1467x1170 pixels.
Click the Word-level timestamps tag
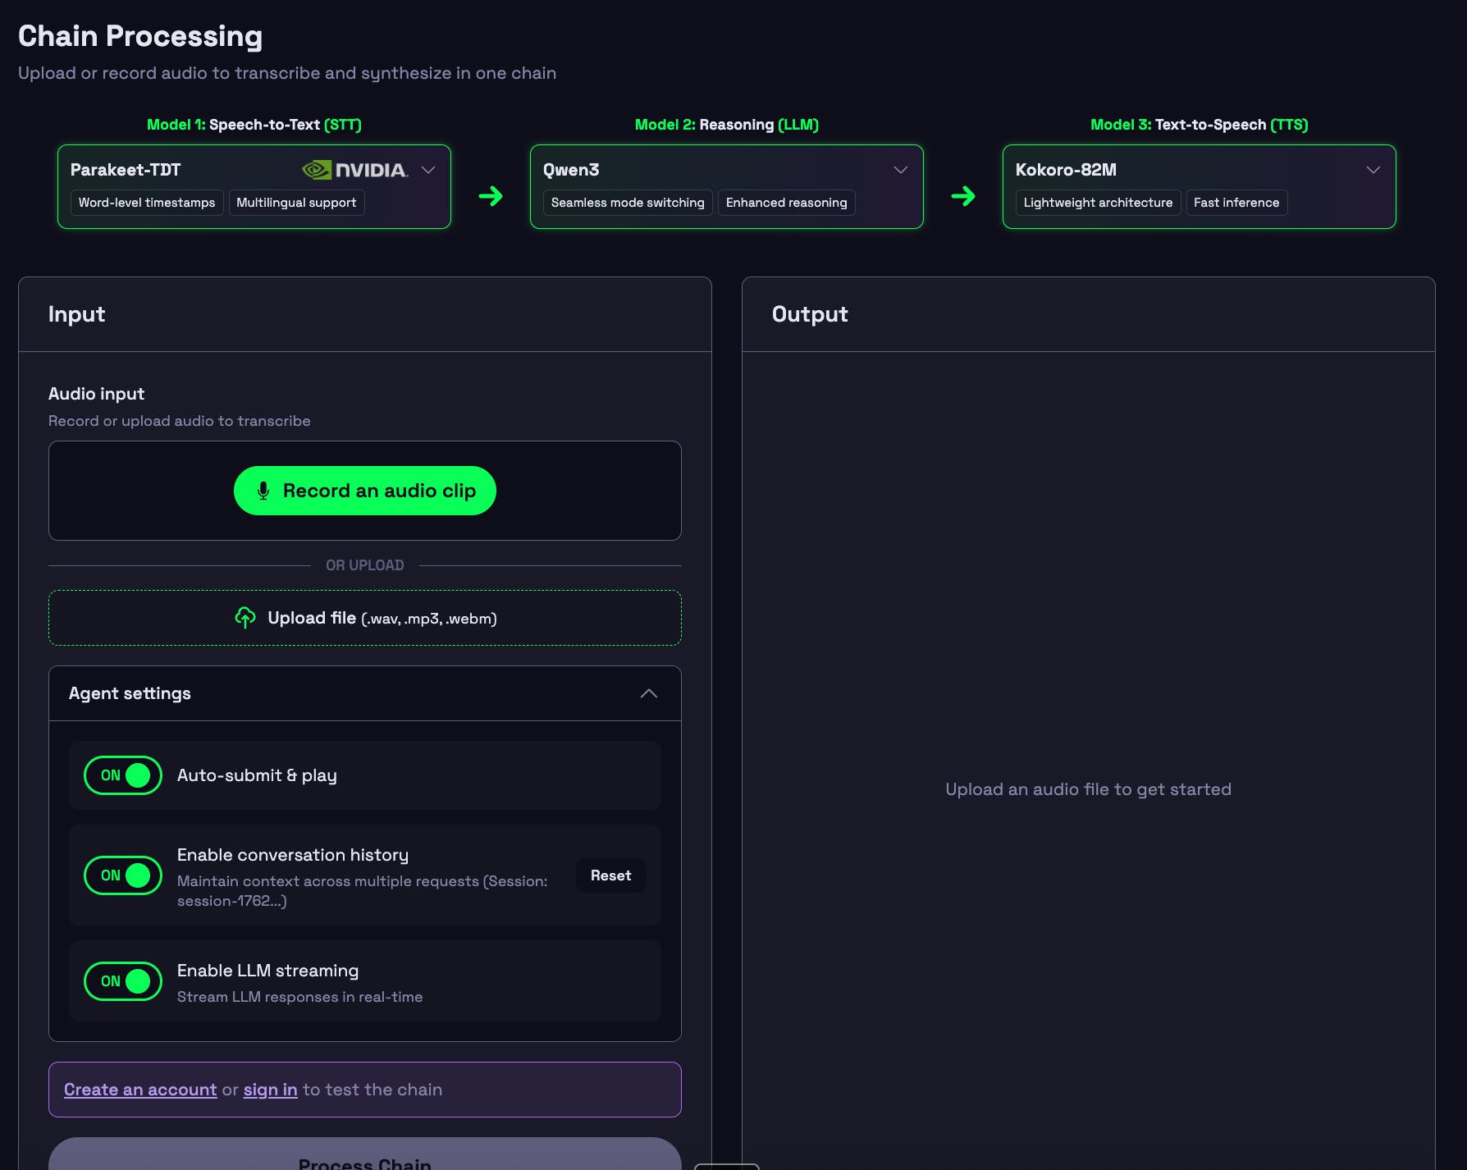click(x=147, y=203)
